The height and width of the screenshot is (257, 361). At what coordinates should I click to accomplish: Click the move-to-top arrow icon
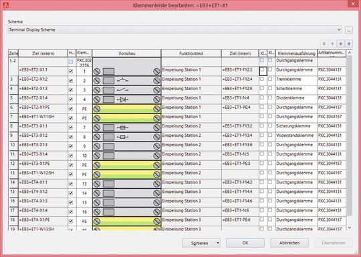tap(324, 43)
